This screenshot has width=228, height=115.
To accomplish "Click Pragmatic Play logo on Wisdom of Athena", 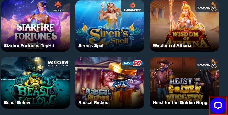I will (x=207, y=6).
